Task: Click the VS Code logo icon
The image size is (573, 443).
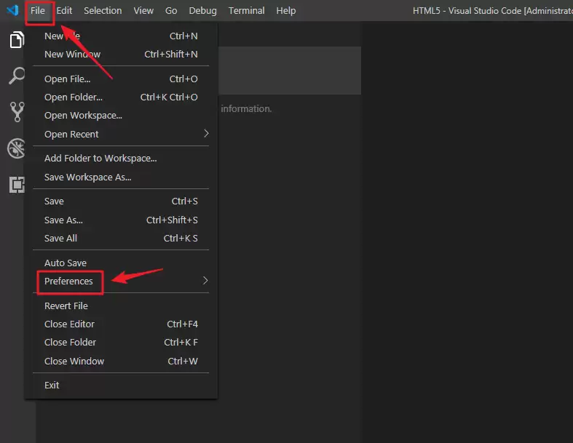Action: 12,11
